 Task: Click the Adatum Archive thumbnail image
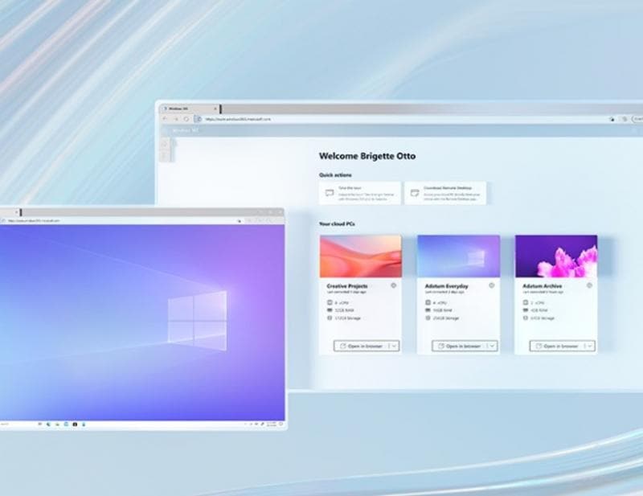click(556, 256)
